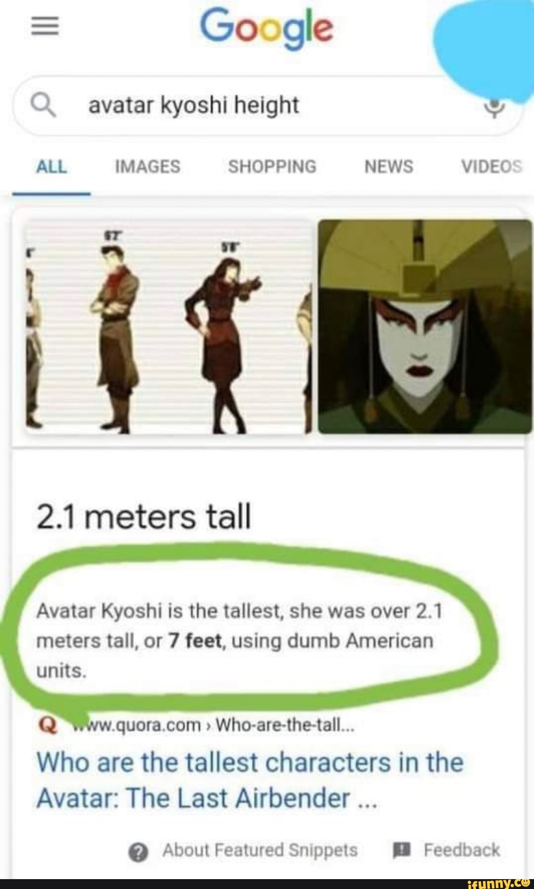Click the Feedback text button
Screen dimensions: 534x889
click(462, 850)
